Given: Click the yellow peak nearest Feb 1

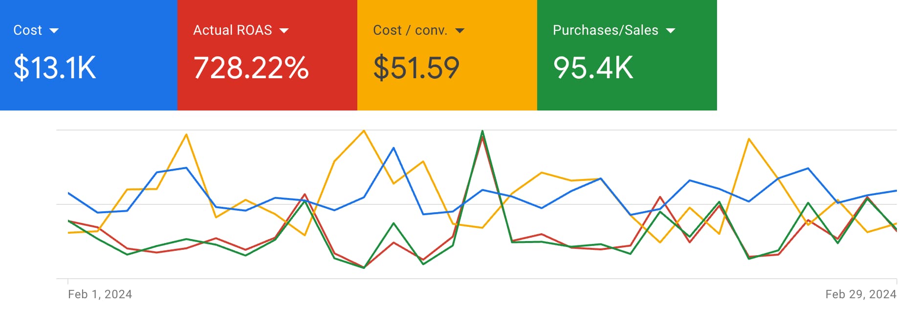Looking at the screenshot, I should [186, 134].
